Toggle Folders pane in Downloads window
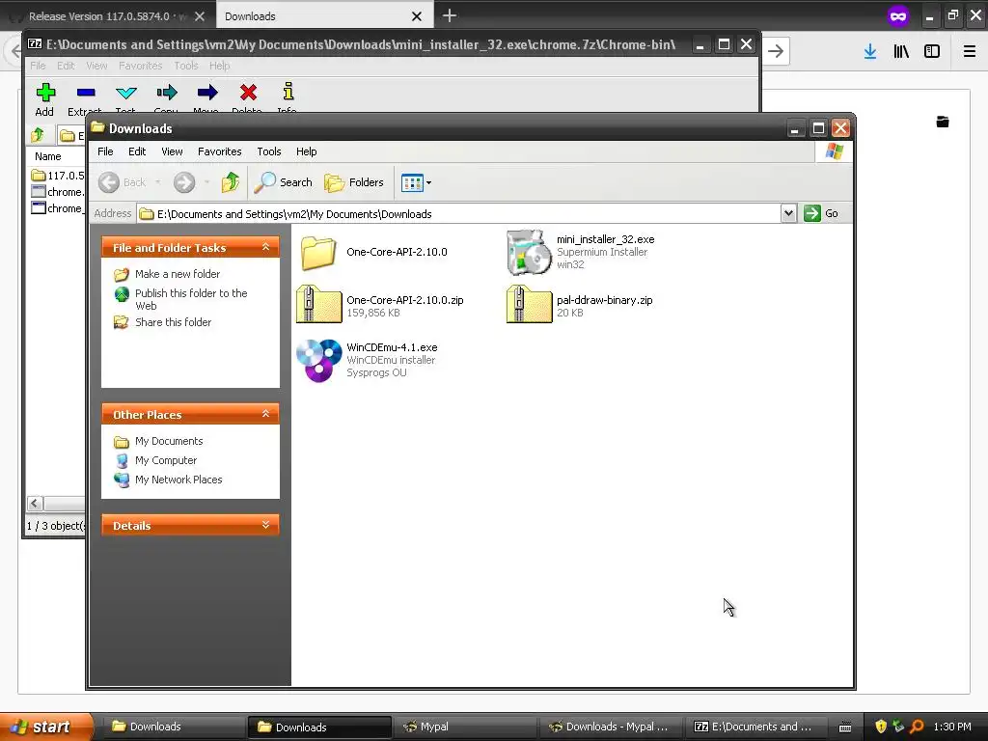The image size is (988, 741). (x=353, y=182)
